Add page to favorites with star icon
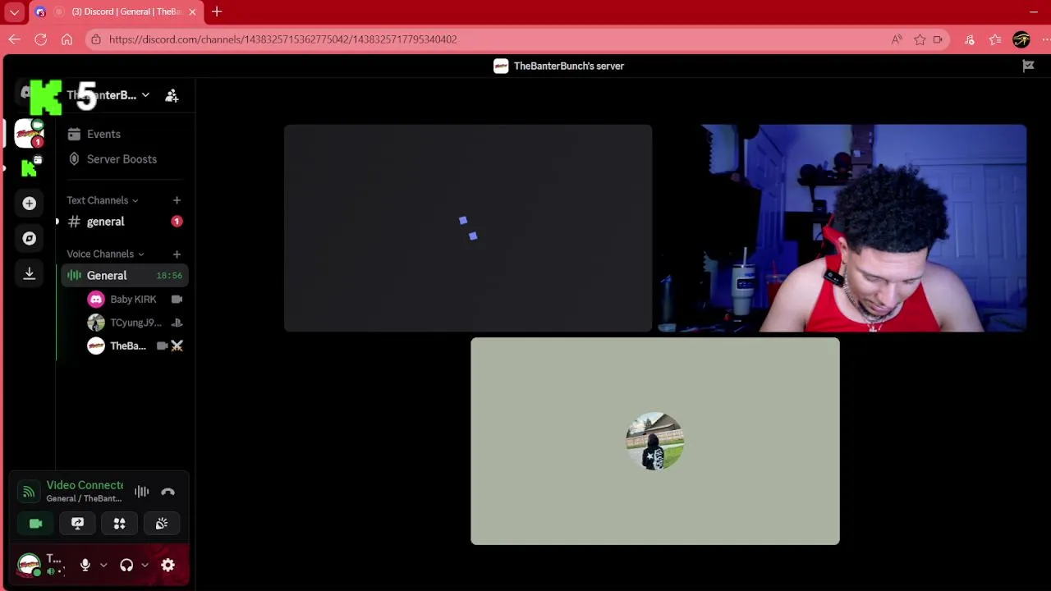1051x591 pixels. click(x=920, y=39)
